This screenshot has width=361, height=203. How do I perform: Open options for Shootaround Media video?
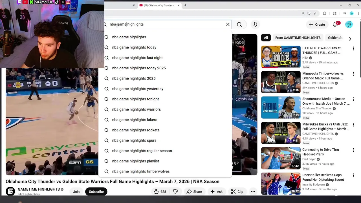353,99
